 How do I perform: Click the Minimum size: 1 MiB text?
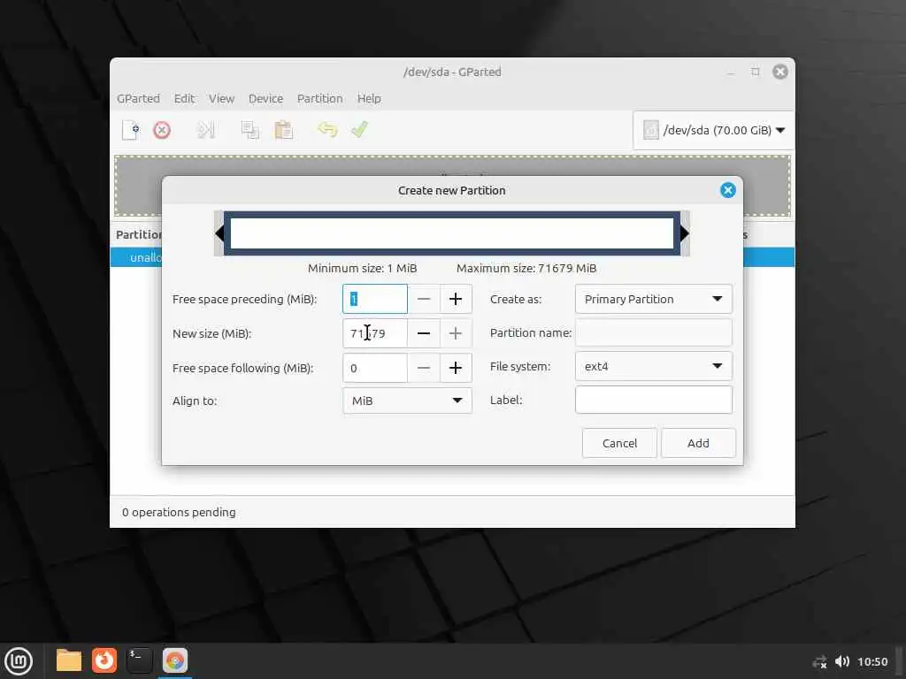(362, 268)
